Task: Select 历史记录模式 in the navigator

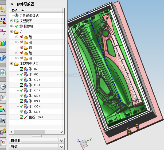Action: 29,16
